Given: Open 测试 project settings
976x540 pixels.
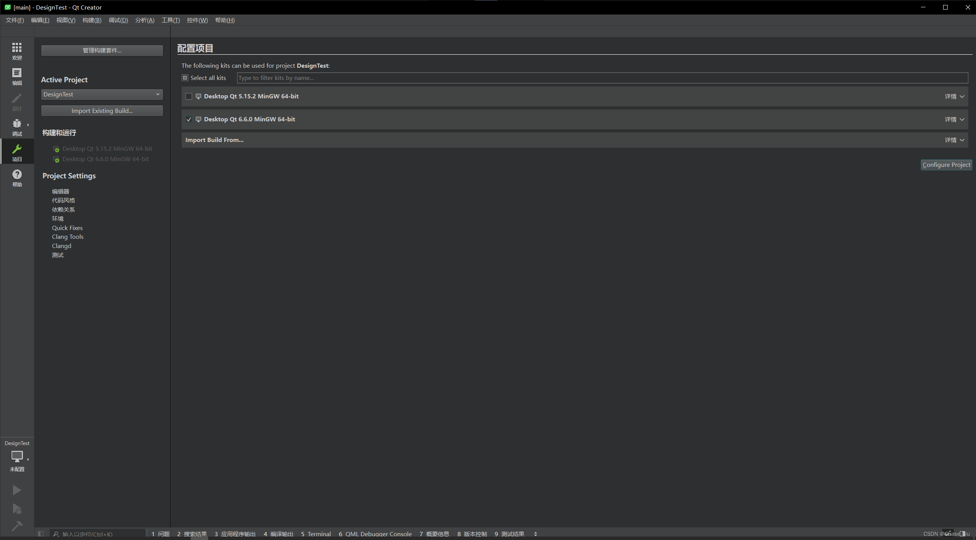Looking at the screenshot, I should pos(58,255).
